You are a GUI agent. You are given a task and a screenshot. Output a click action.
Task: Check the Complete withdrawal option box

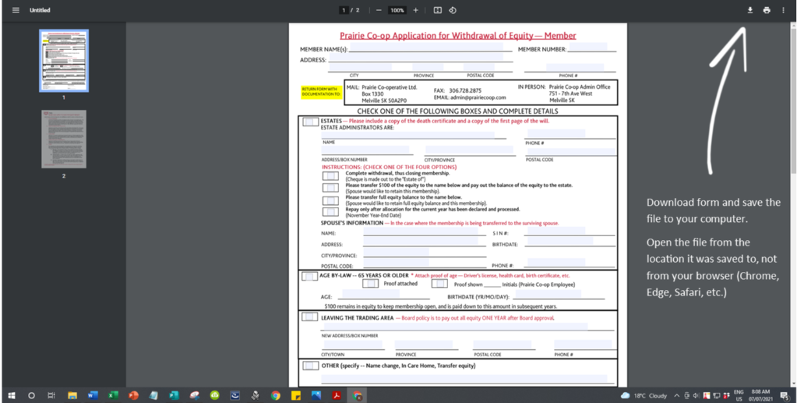point(330,175)
